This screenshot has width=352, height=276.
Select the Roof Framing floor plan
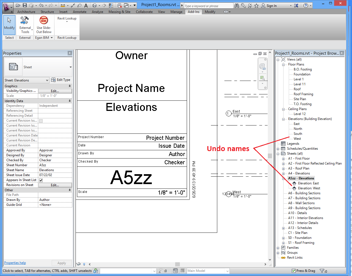click(x=303, y=94)
